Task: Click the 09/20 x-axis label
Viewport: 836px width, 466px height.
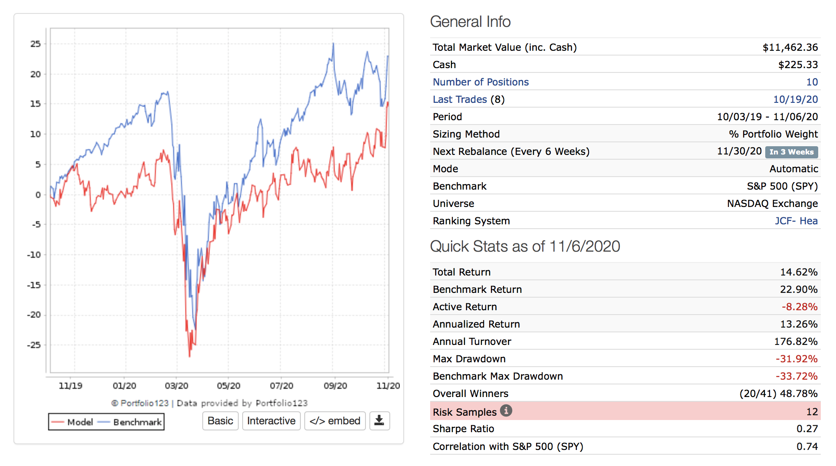Action: 335,386
